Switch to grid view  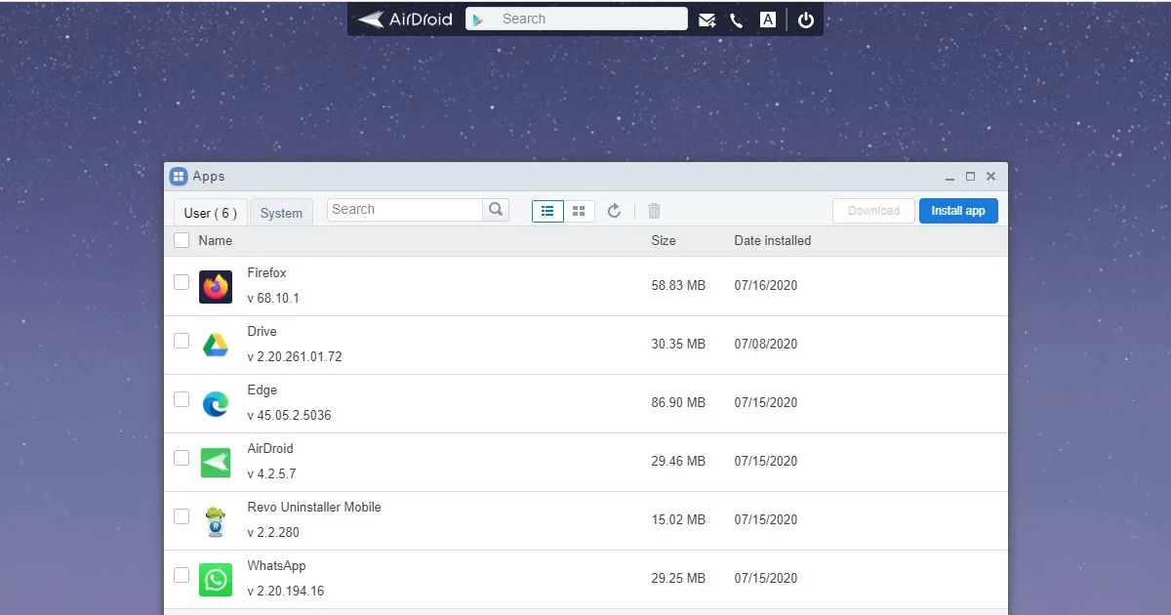(x=579, y=211)
